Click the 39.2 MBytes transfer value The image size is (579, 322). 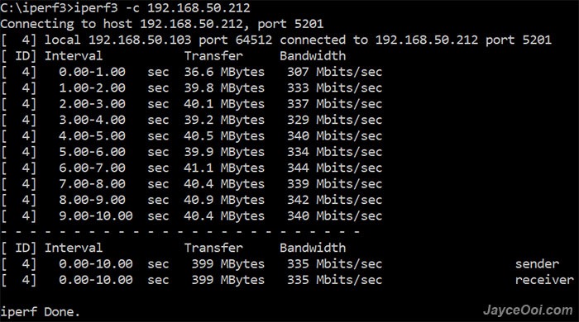pos(224,120)
